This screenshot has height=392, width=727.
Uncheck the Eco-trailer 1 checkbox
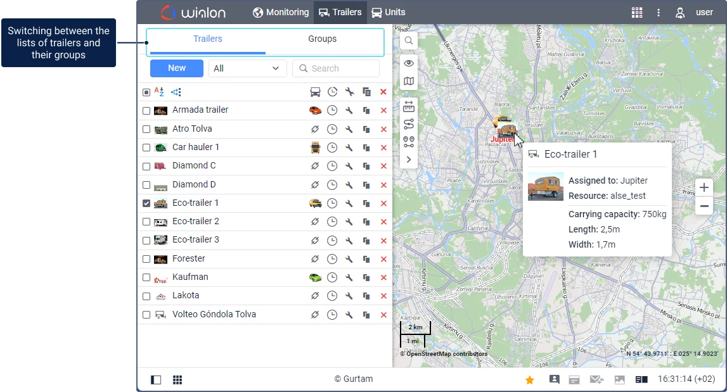[146, 203]
